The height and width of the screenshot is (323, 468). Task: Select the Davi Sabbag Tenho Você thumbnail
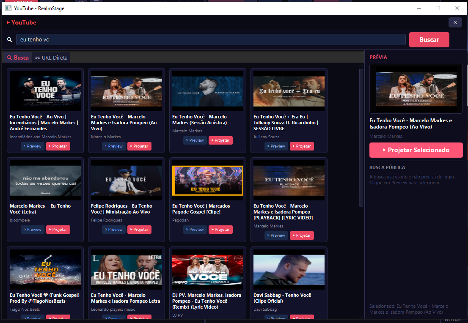pos(289,269)
